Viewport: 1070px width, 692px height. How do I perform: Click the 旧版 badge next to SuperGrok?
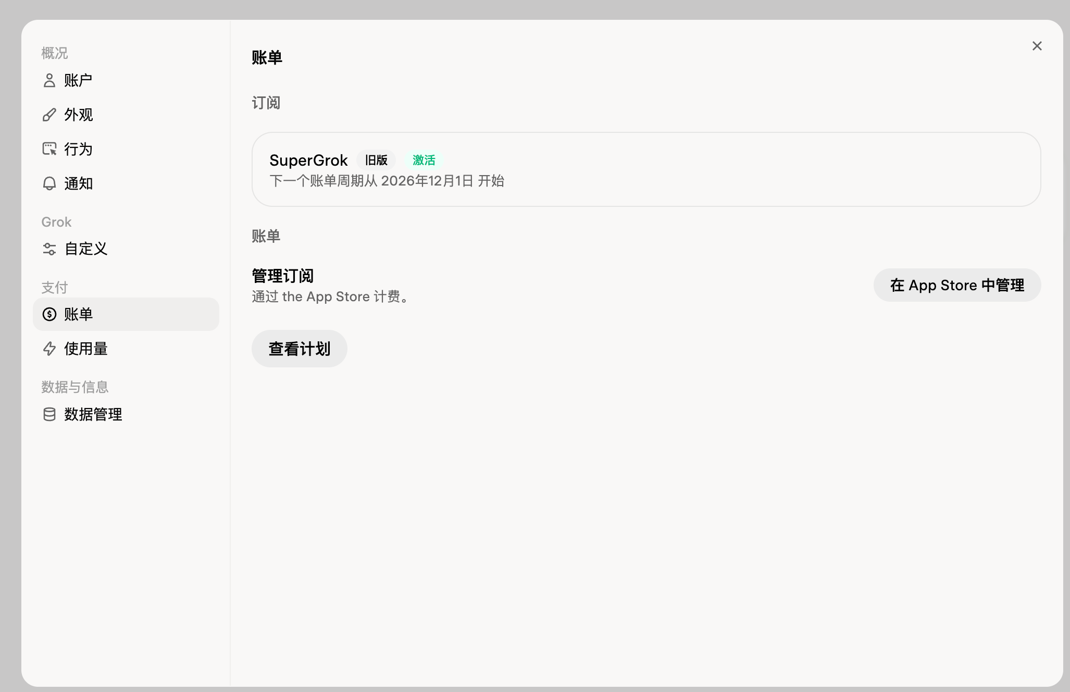[376, 160]
